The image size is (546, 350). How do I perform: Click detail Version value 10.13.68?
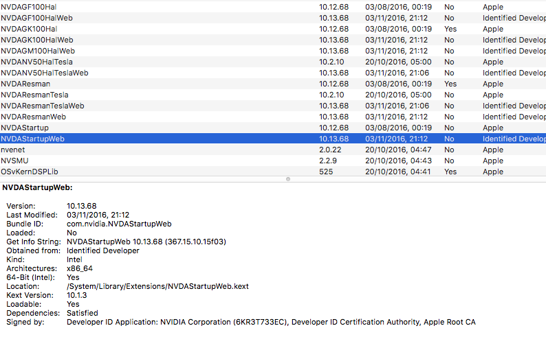point(82,206)
